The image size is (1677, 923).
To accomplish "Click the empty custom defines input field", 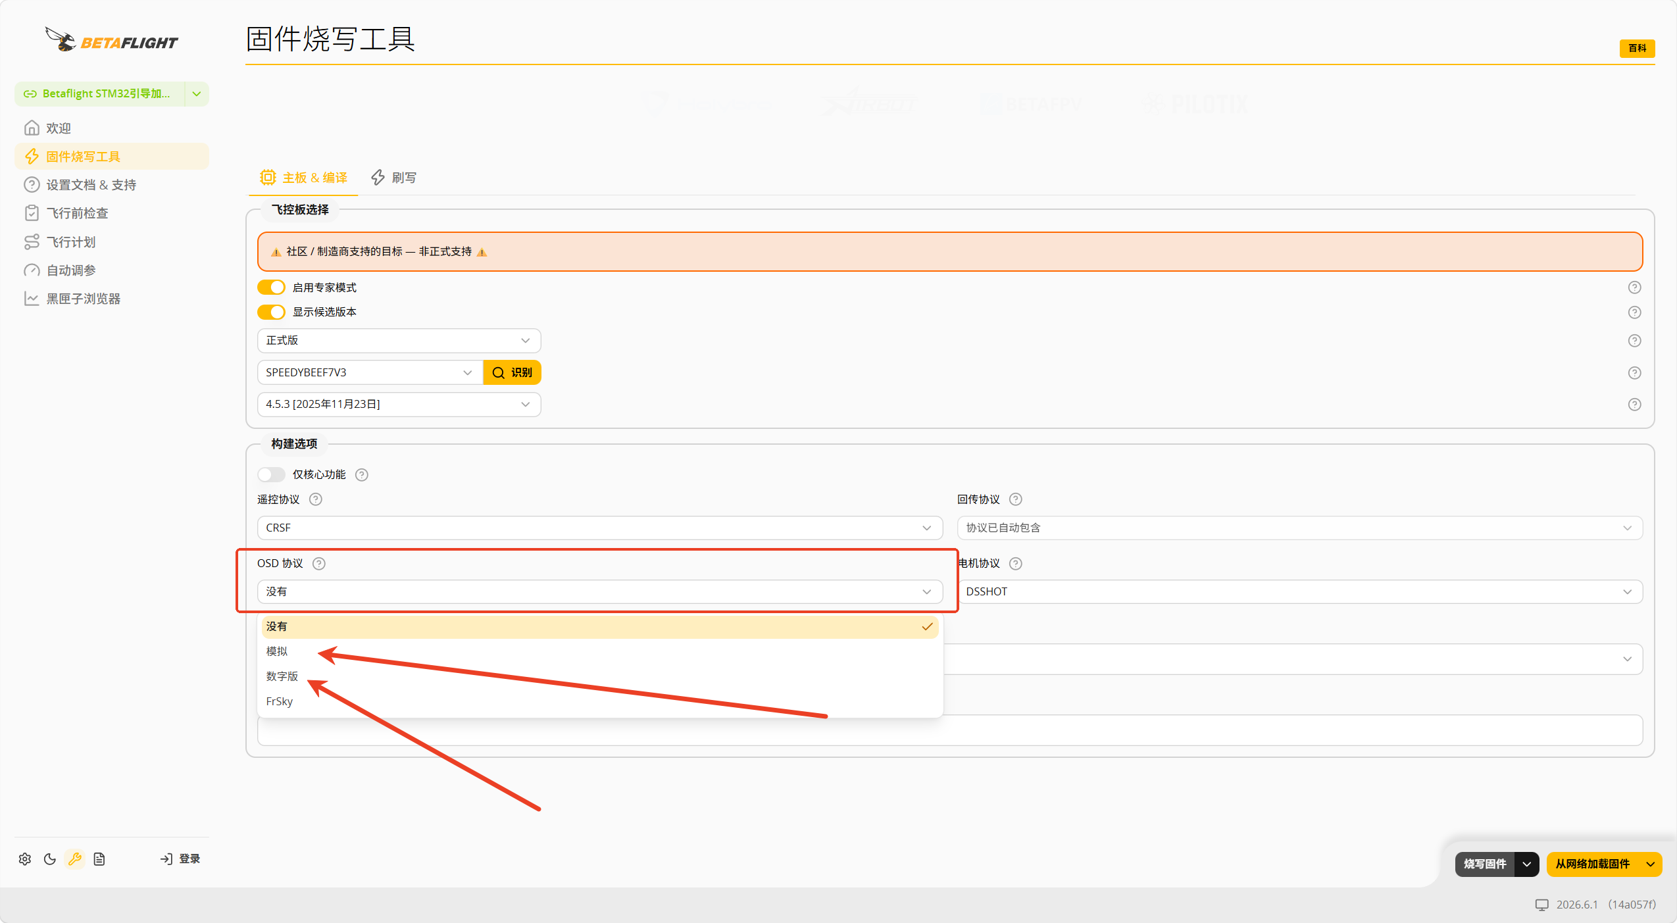I will coord(950,730).
